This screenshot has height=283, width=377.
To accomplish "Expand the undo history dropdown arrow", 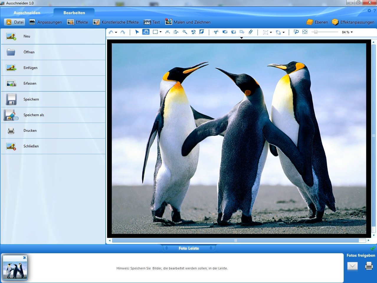I will [x=116, y=32].
